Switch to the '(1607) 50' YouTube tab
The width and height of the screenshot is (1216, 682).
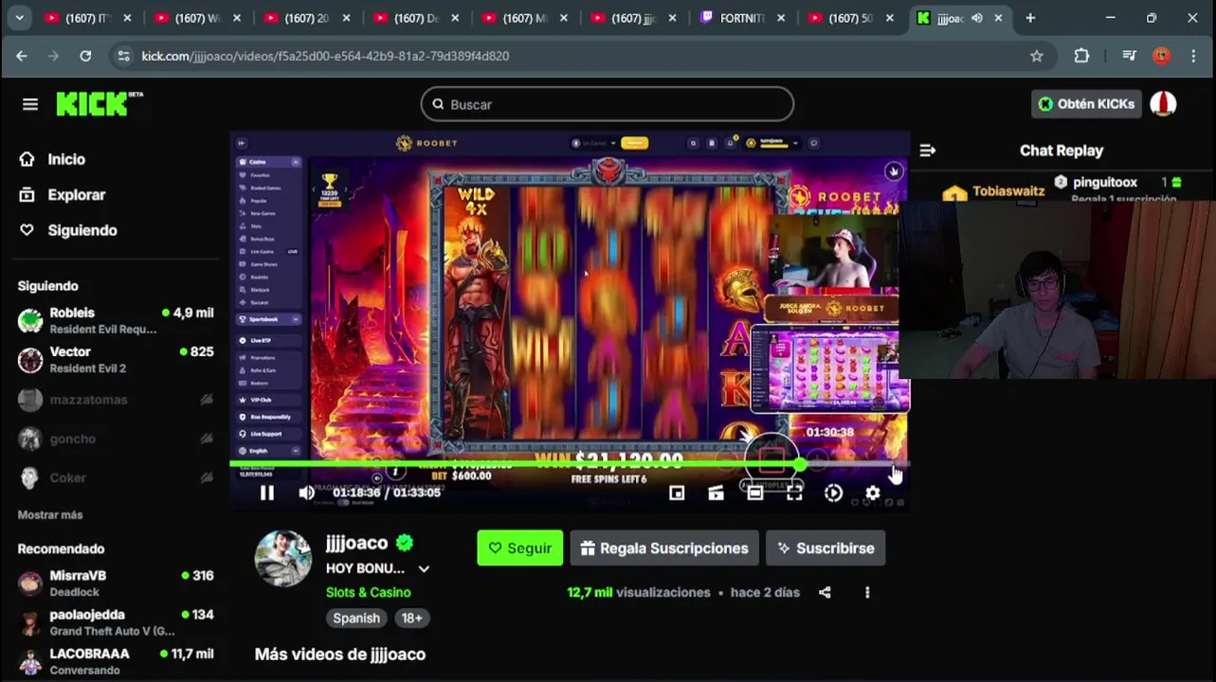pyautogui.click(x=851, y=18)
